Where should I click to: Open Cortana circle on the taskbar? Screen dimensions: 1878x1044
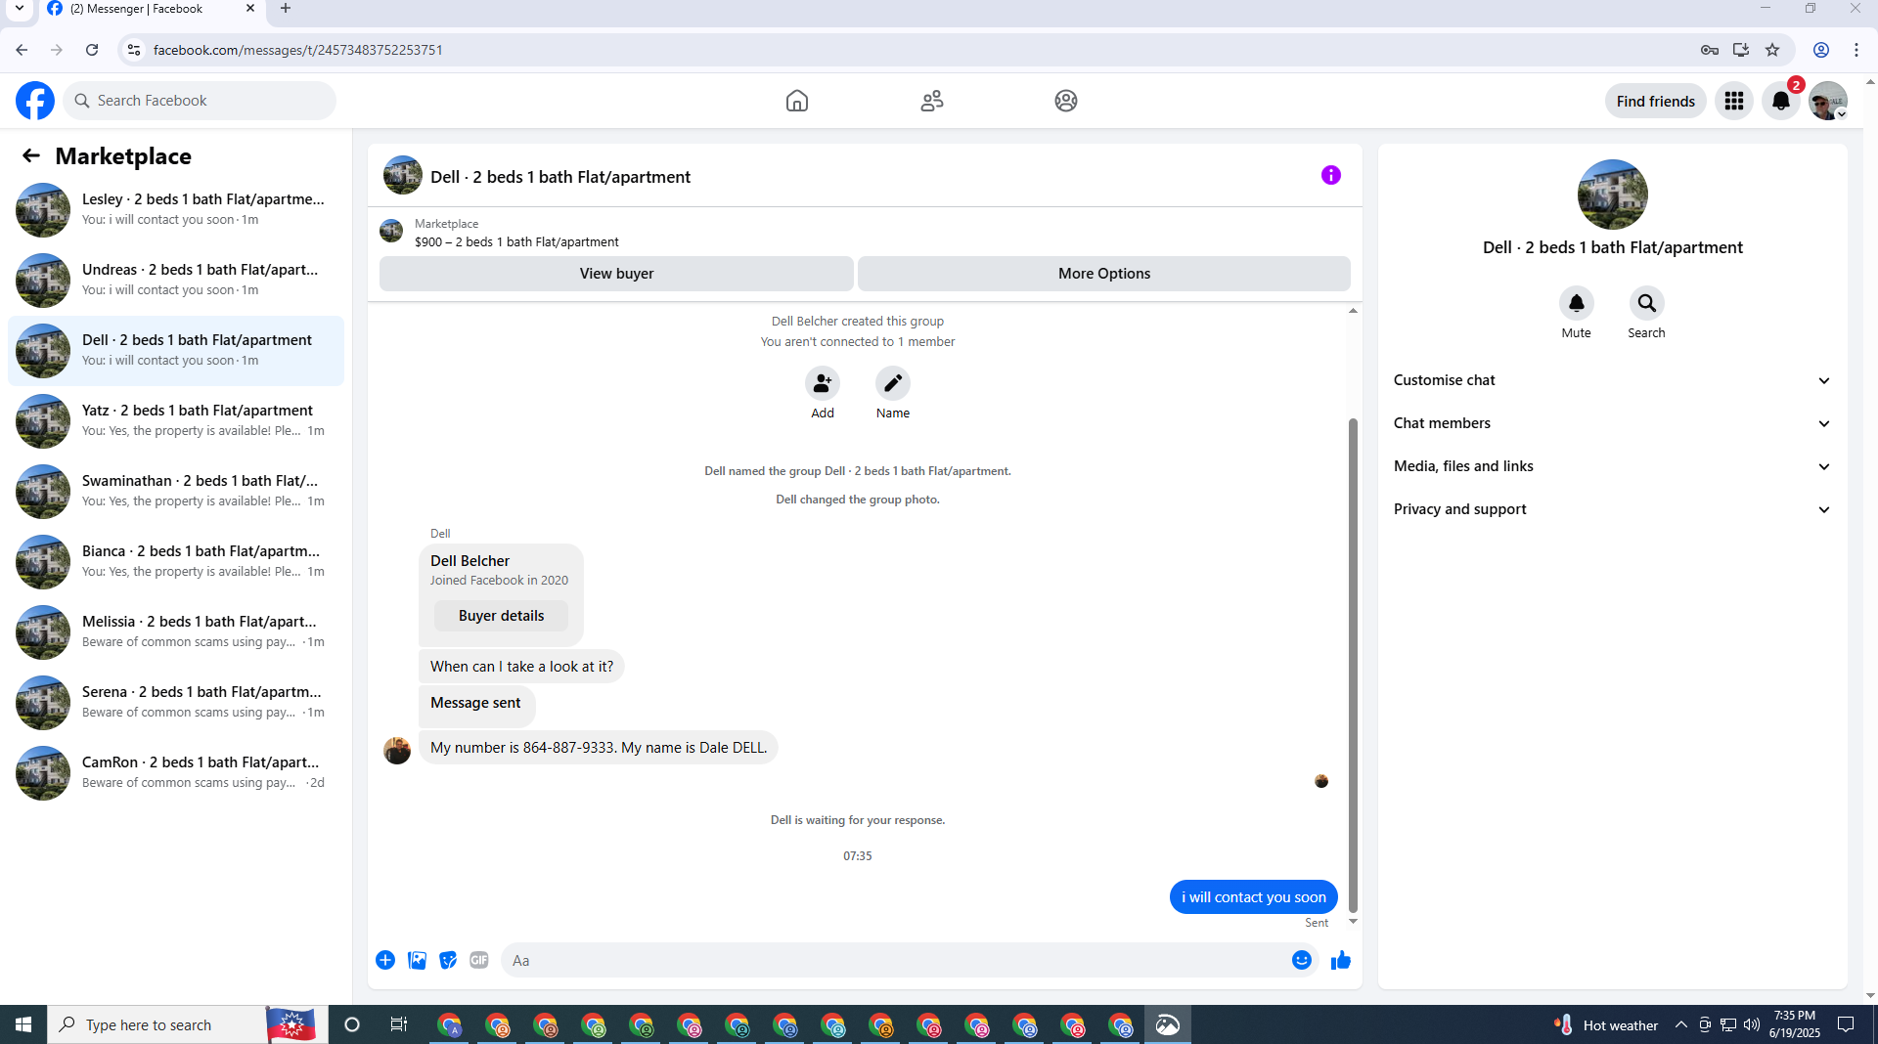[x=352, y=1024]
